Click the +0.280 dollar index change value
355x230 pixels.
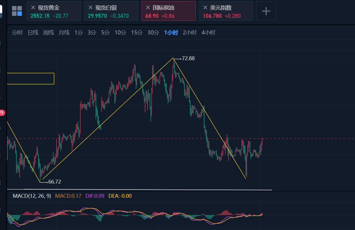point(233,16)
